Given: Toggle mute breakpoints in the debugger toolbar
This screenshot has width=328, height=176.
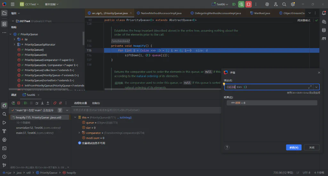Looking at the screenshot, I should click(x=61, y=103).
